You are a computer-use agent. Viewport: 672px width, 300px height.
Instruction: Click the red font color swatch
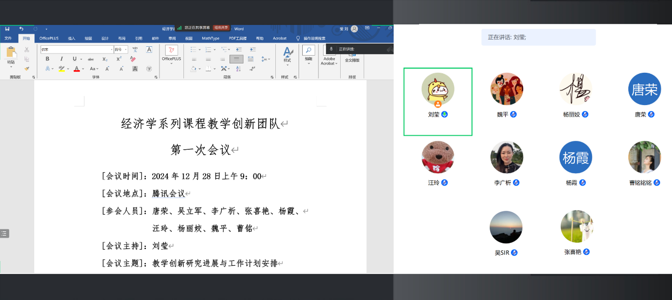coord(76,69)
